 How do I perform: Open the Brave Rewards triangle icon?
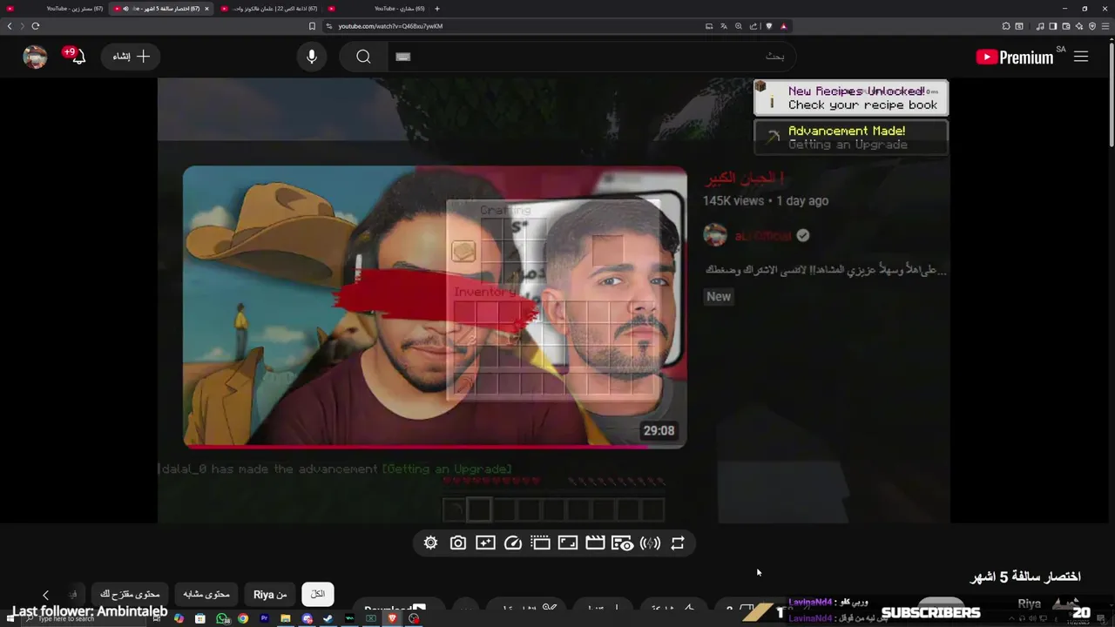click(x=783, y=26)
